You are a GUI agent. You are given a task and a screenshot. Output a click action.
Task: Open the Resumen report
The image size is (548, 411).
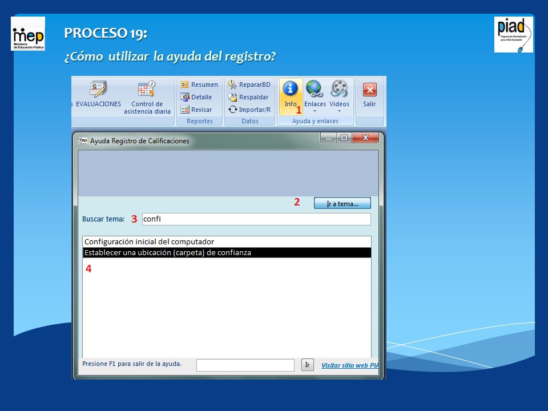click(x=199, y=84)
